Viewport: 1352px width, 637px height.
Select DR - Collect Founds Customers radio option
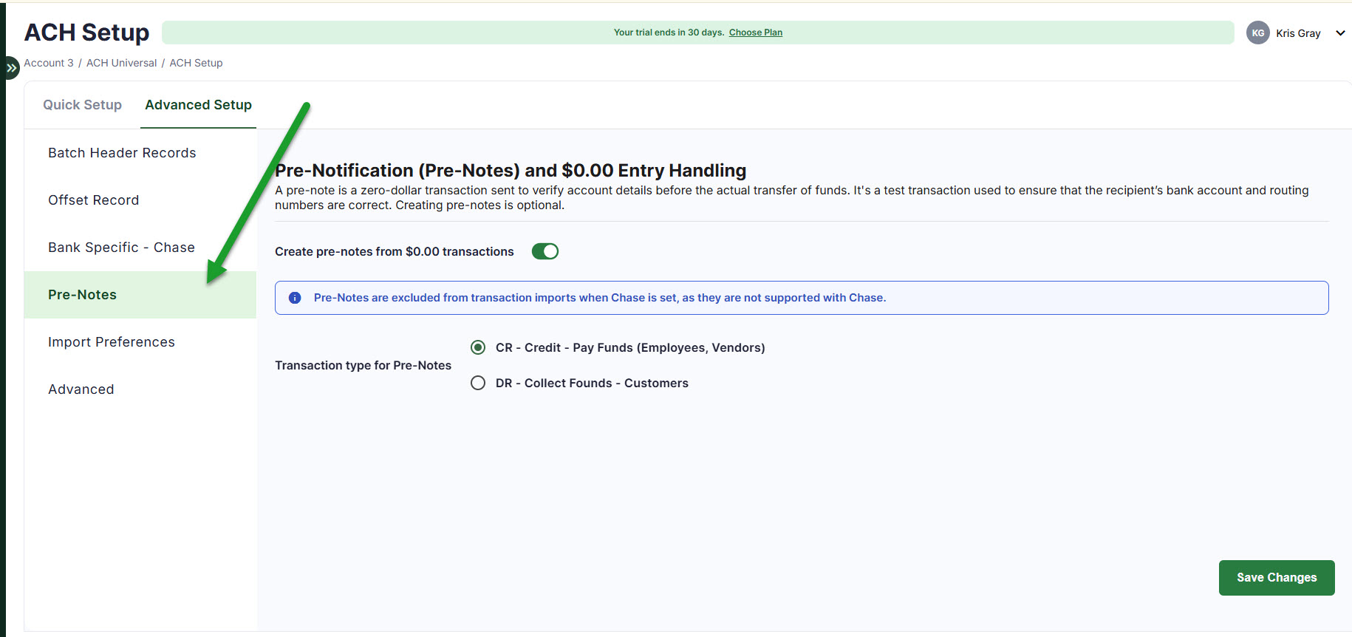click(x=478, y=383)
